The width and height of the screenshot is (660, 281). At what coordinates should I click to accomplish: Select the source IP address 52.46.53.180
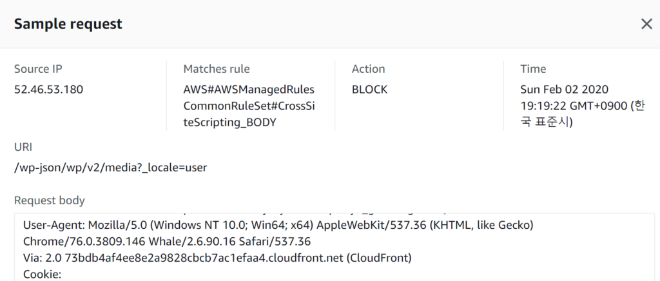click(48, 90)
